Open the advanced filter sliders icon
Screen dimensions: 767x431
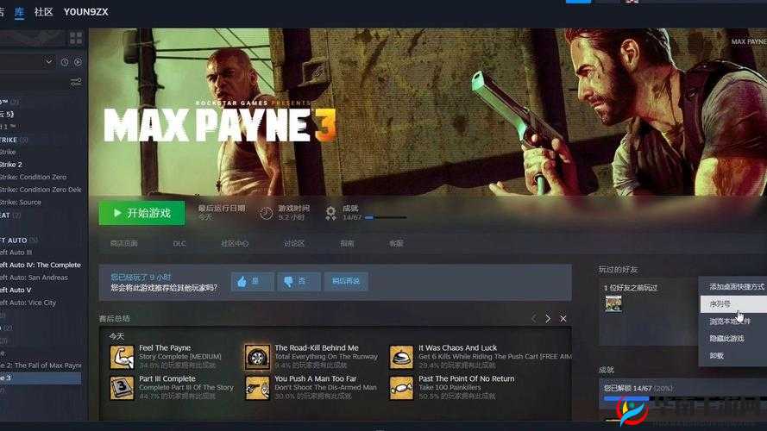(76, 82)
